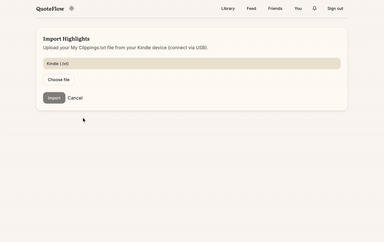The height and width of the screenshot is (242, 384).
Task: Click the Import Highlights heading
Action: (66, 39)
